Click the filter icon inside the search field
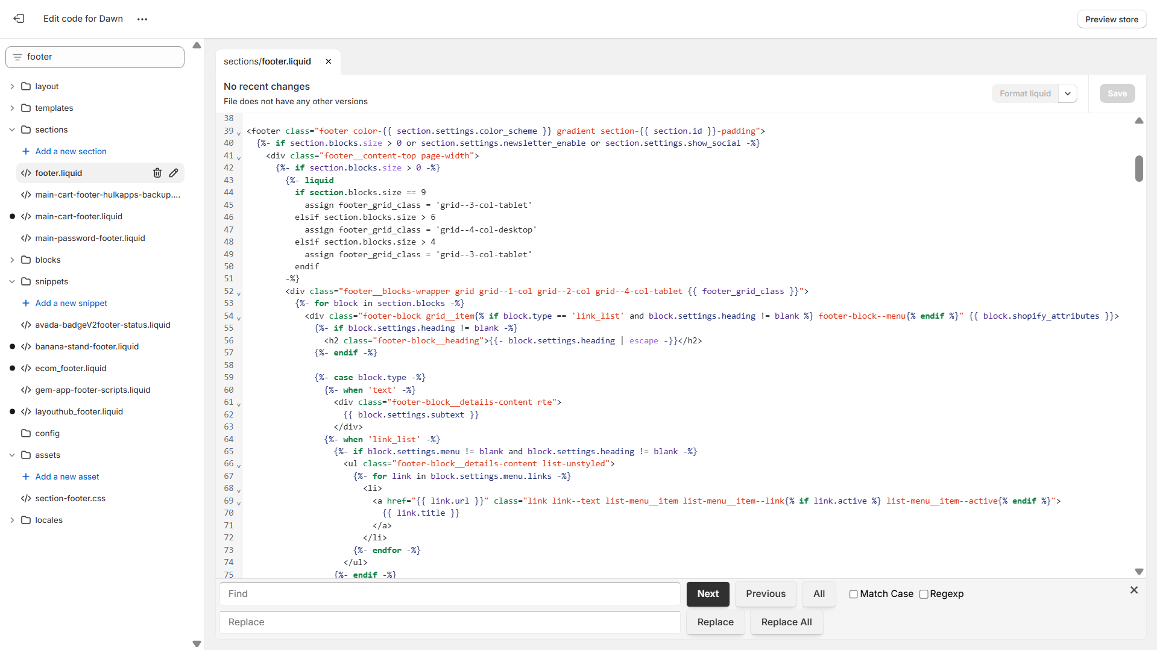 (x=17, y=57)
